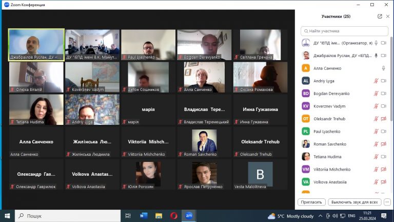
Task: Click Выключить звук для всех button
Action: point(355,202)
